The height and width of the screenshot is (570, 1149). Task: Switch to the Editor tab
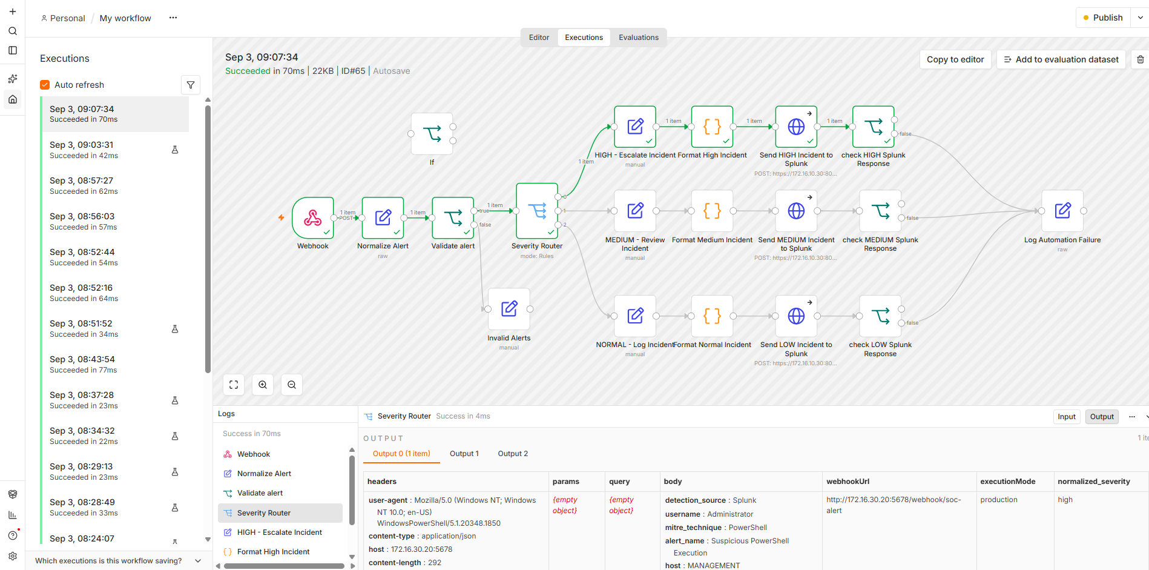coord(539,38)
